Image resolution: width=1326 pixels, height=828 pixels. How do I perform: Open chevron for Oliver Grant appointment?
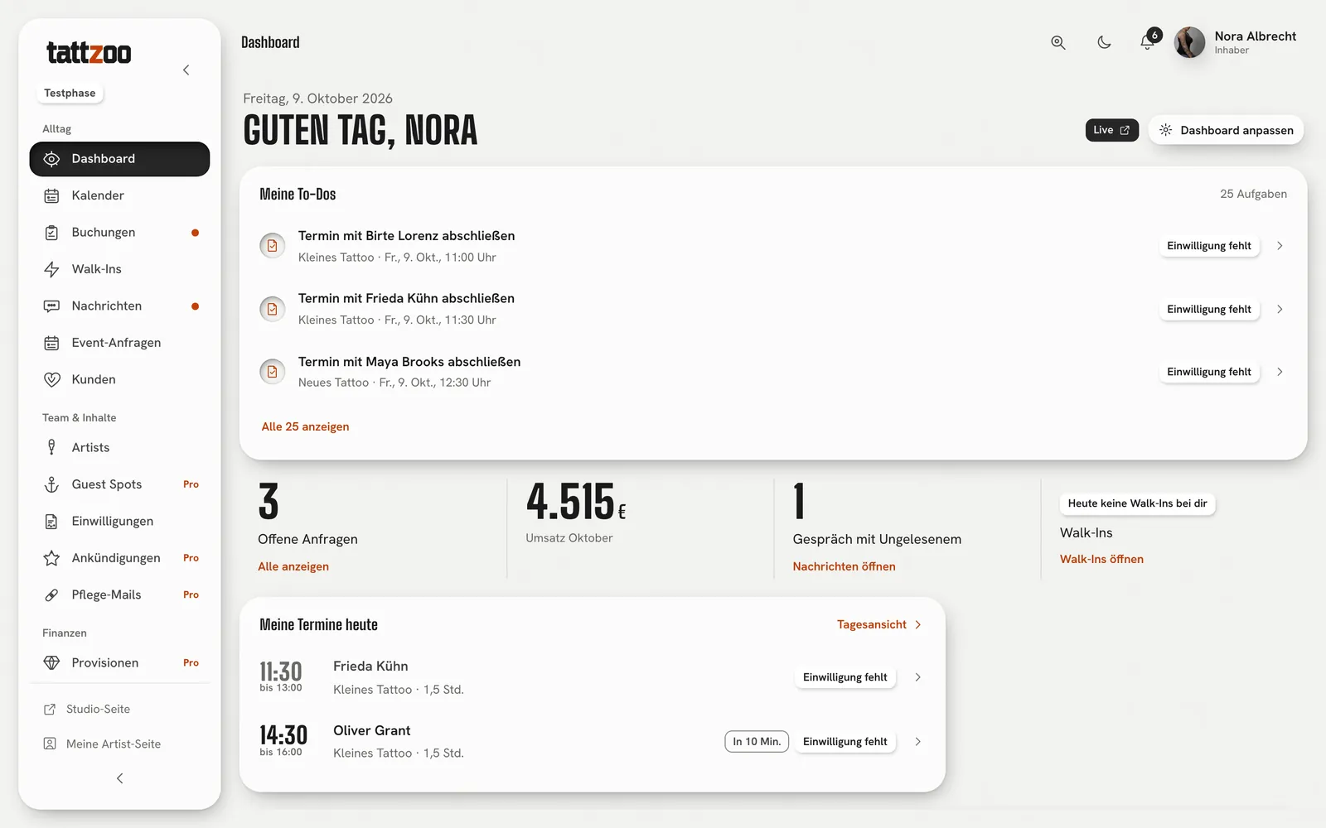918,742
